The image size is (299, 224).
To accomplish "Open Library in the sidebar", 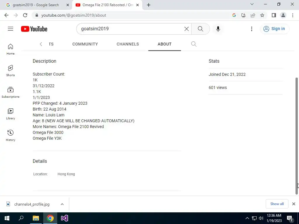I will click(x=11, y=114).
